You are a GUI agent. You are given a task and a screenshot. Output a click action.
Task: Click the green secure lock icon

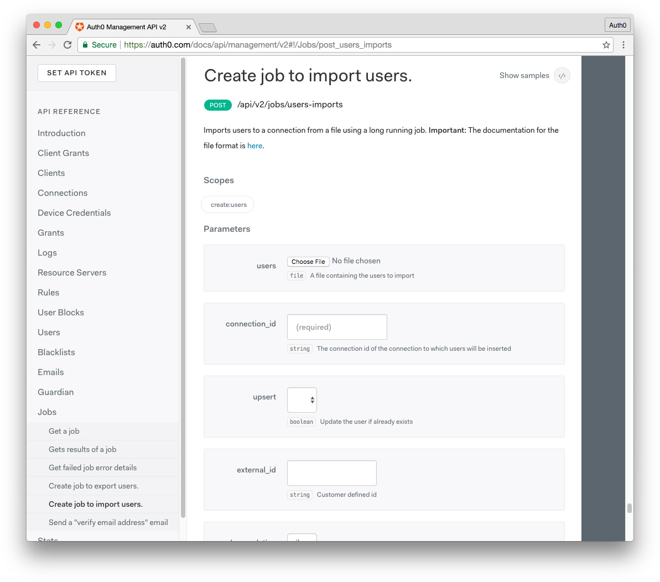click(85, 45)
